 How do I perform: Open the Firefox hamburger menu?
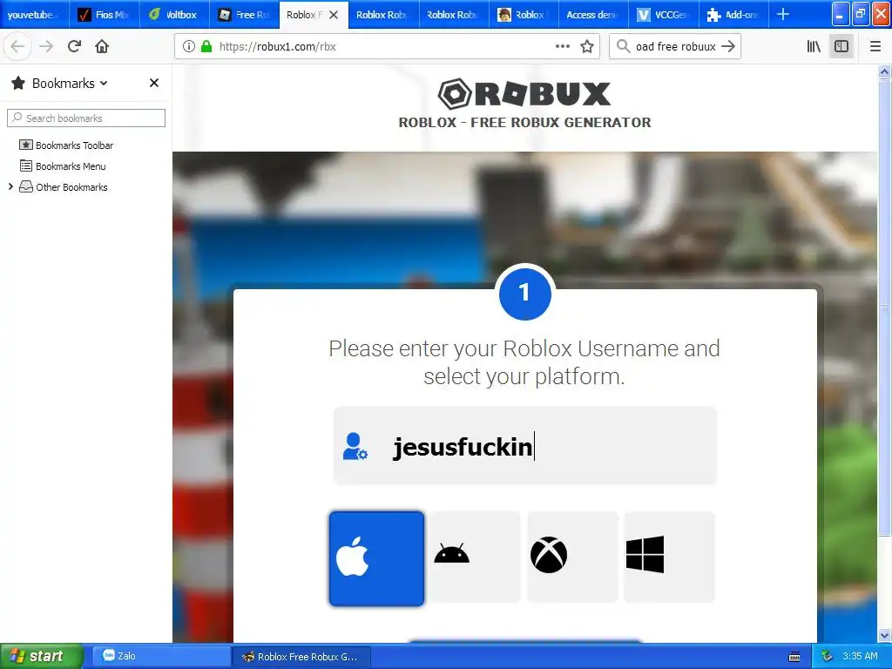pos(875,47)
